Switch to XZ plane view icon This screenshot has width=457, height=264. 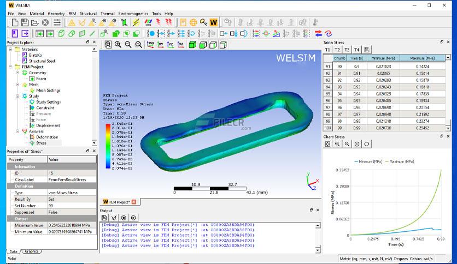[181, 45]
